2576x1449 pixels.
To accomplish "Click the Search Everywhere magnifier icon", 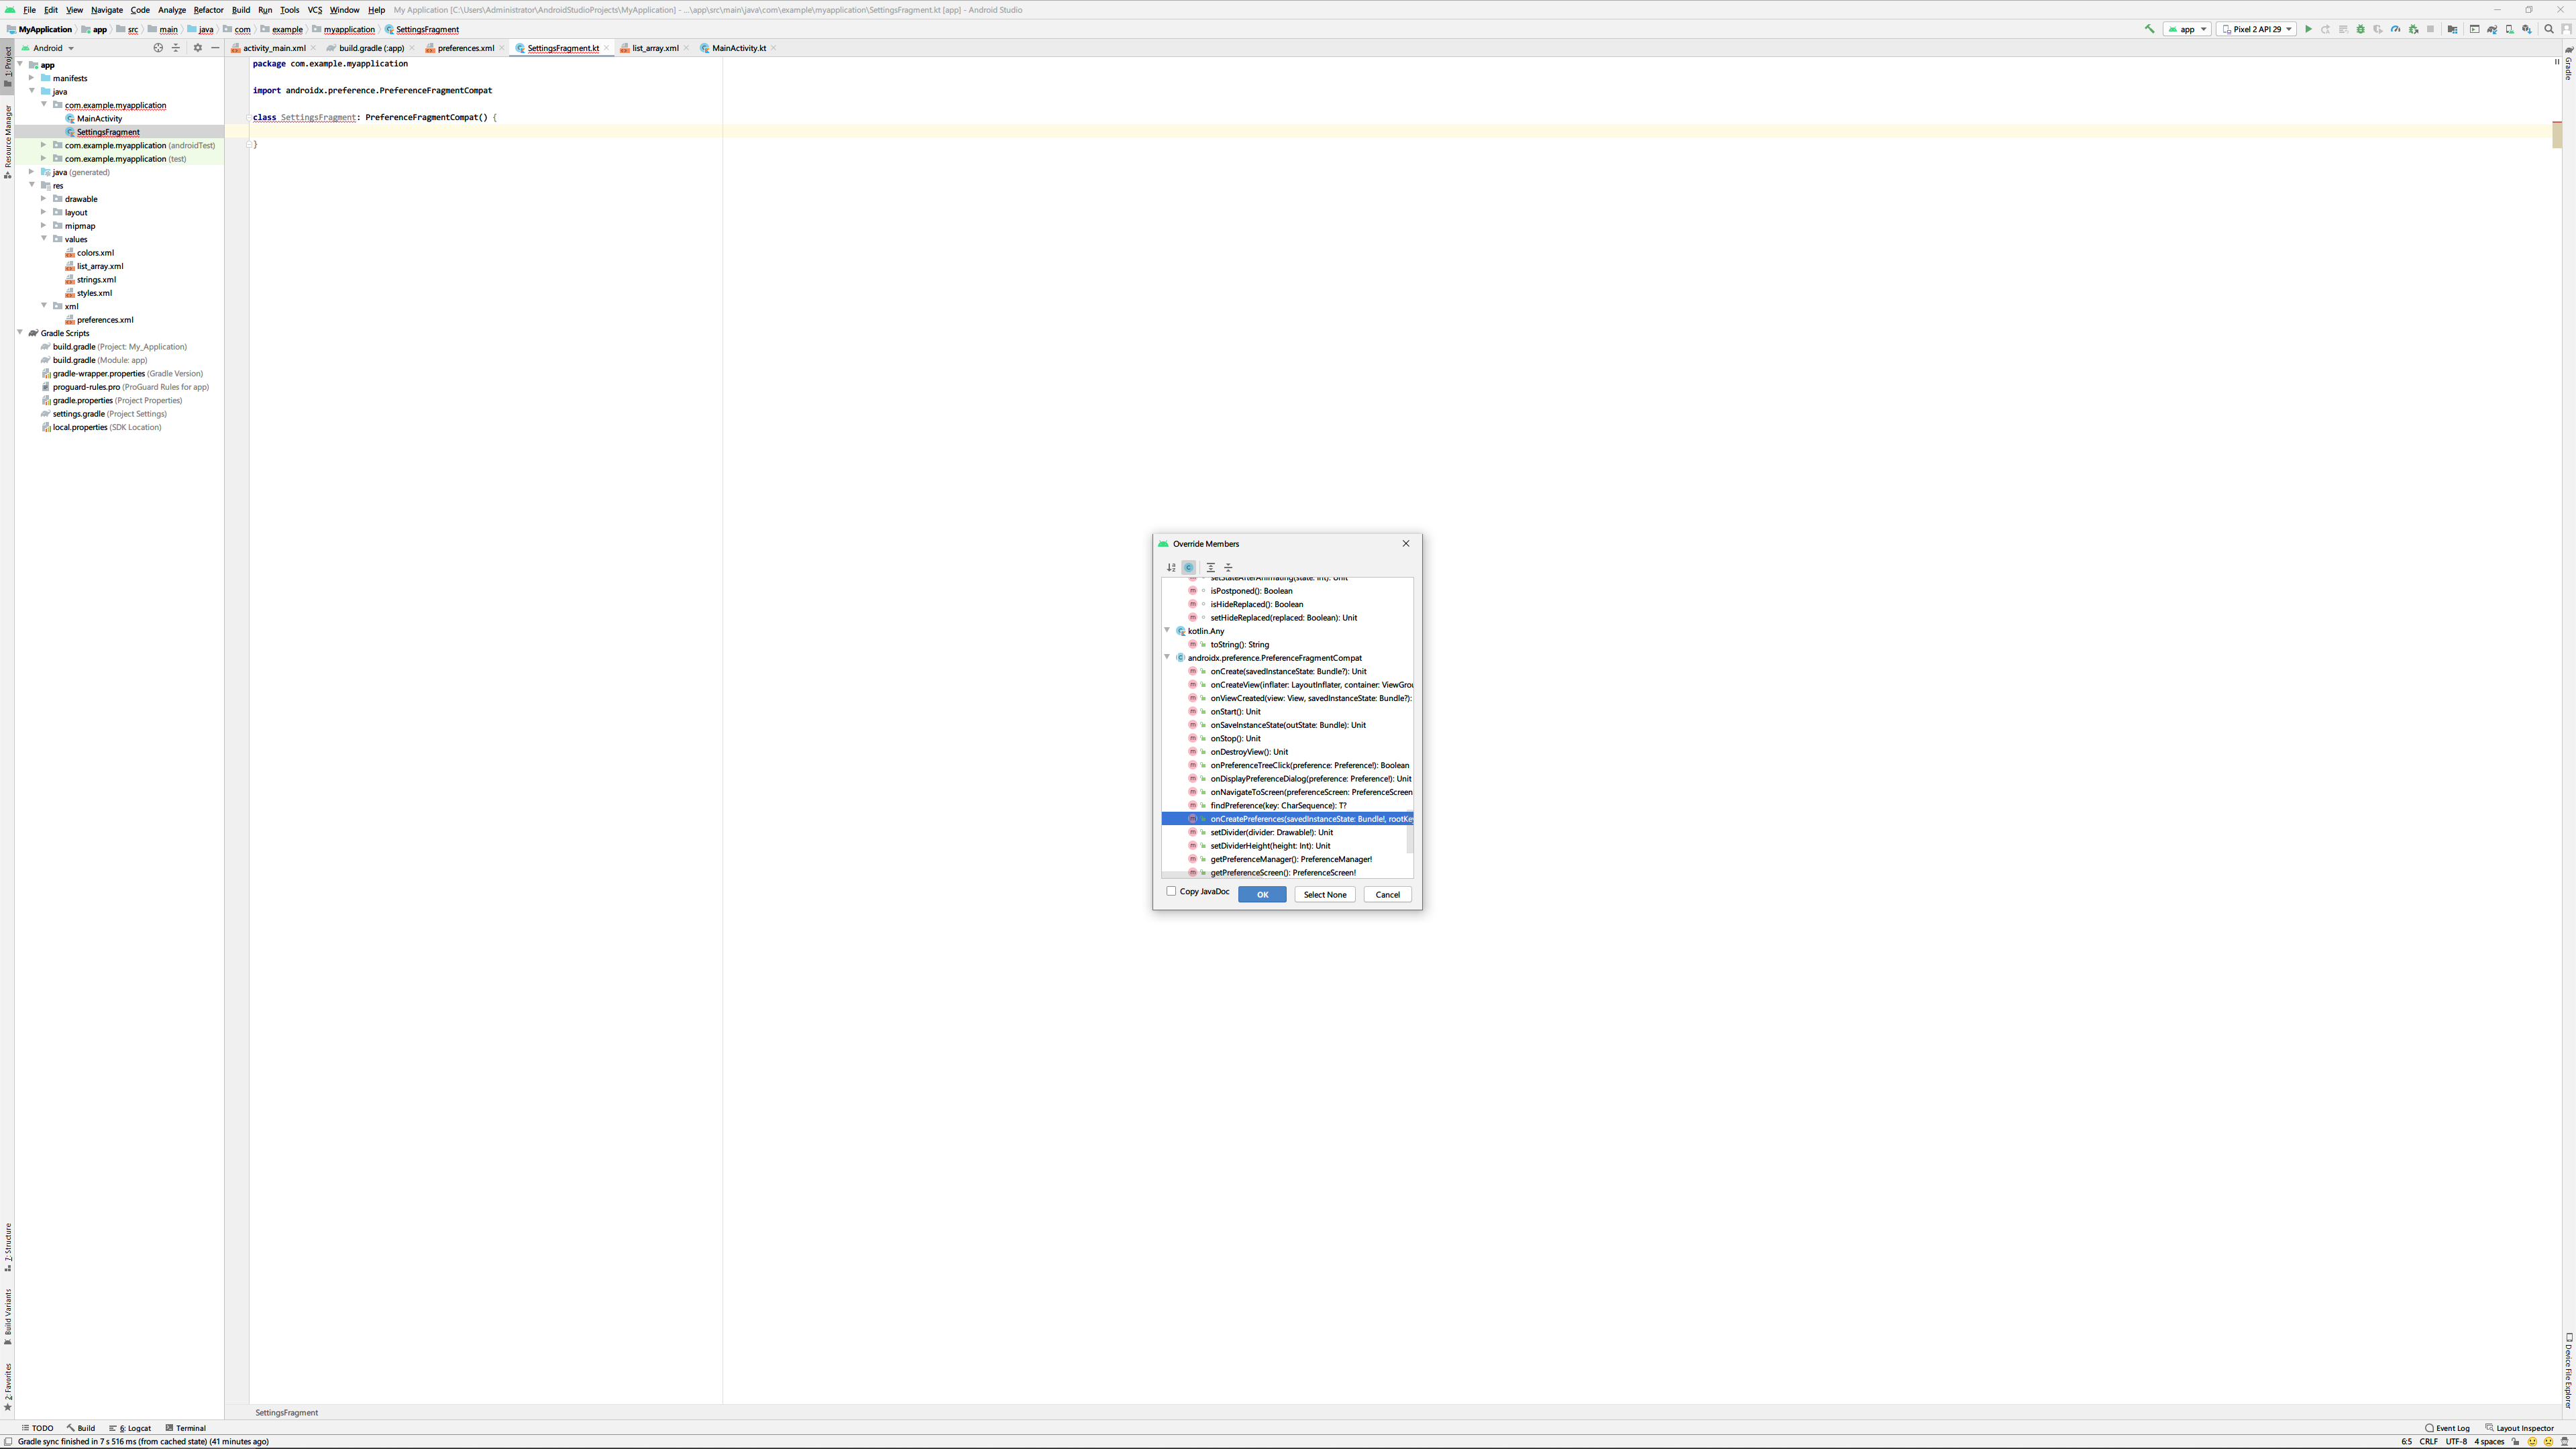I will 2548,29.
